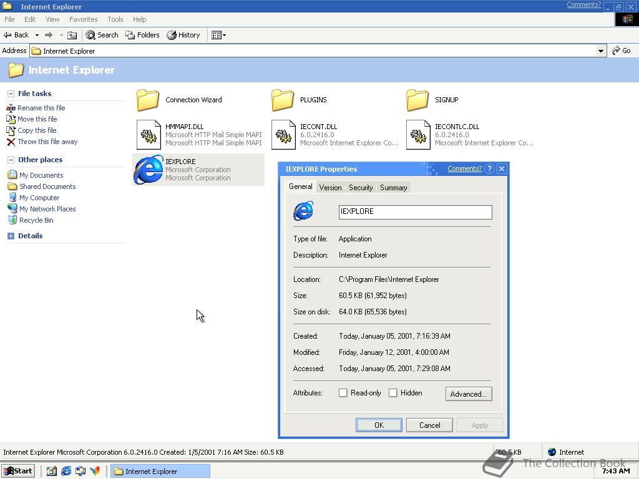Click Throw this file away link

(x=47, y=142)
